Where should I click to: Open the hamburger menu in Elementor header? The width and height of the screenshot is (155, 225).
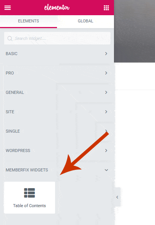point(8,8)
